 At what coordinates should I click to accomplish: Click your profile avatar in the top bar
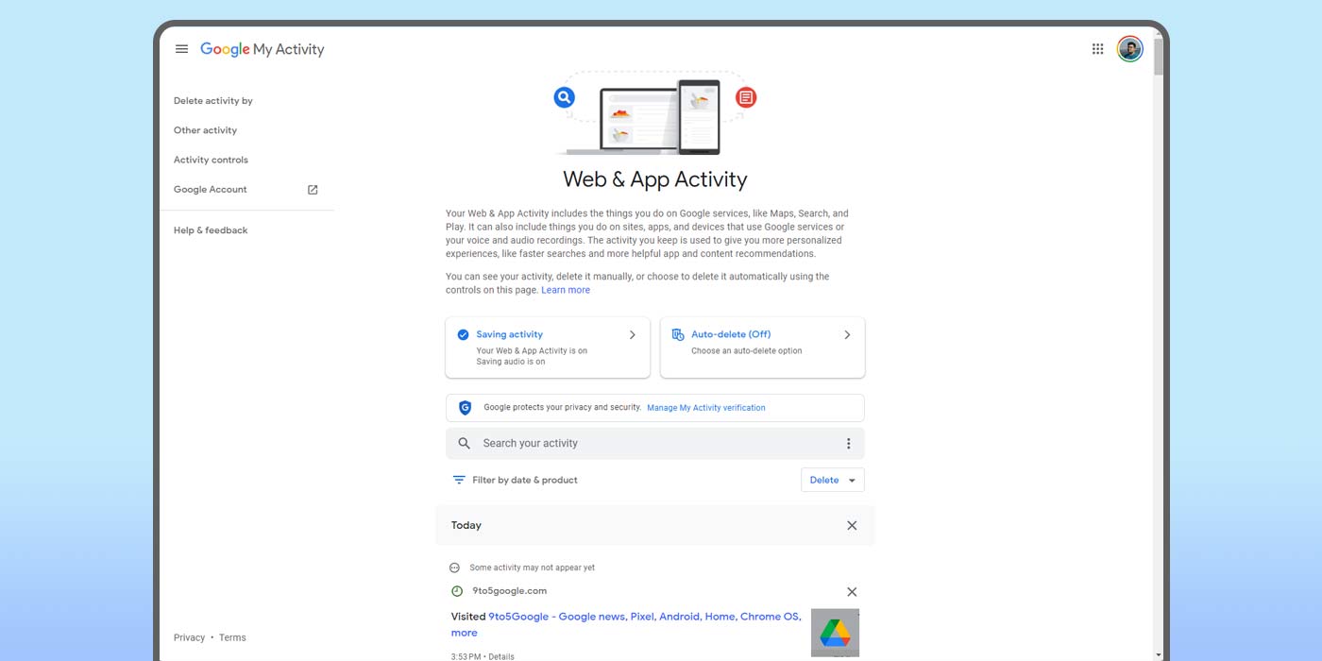click(1129, 48)
